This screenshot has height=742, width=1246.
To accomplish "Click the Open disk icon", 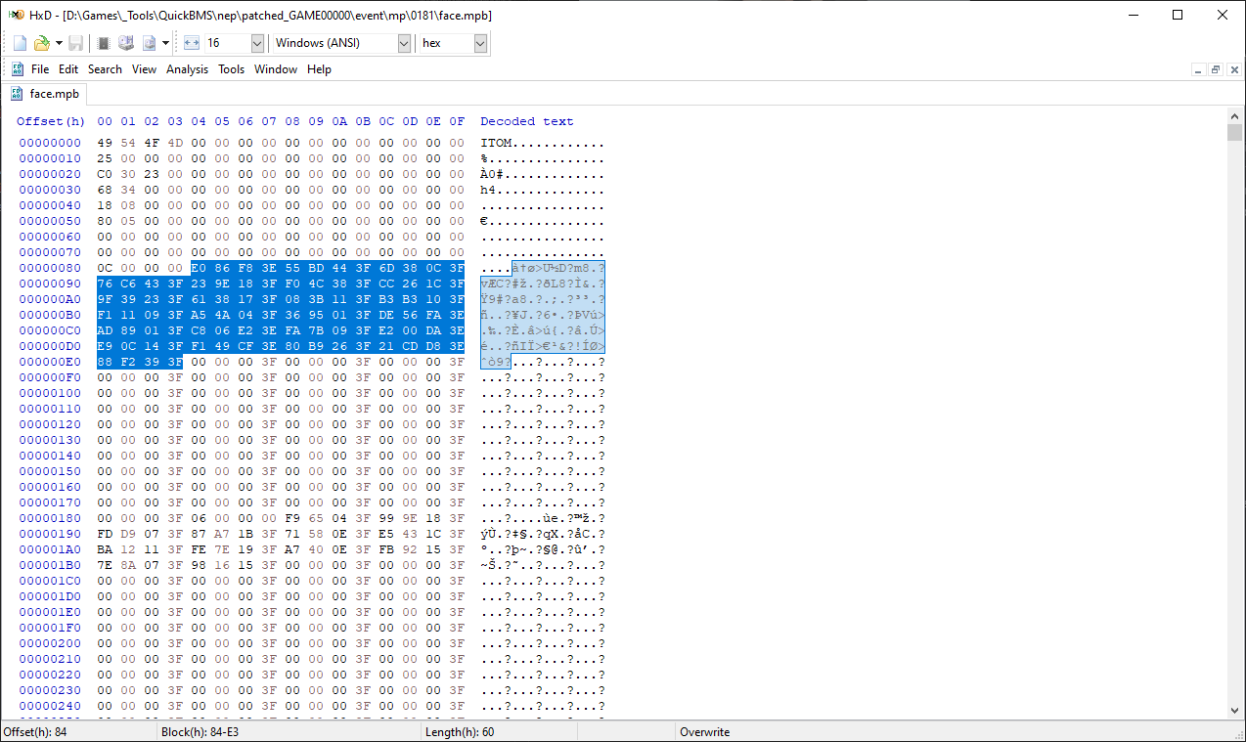I will tap(126, 43).
